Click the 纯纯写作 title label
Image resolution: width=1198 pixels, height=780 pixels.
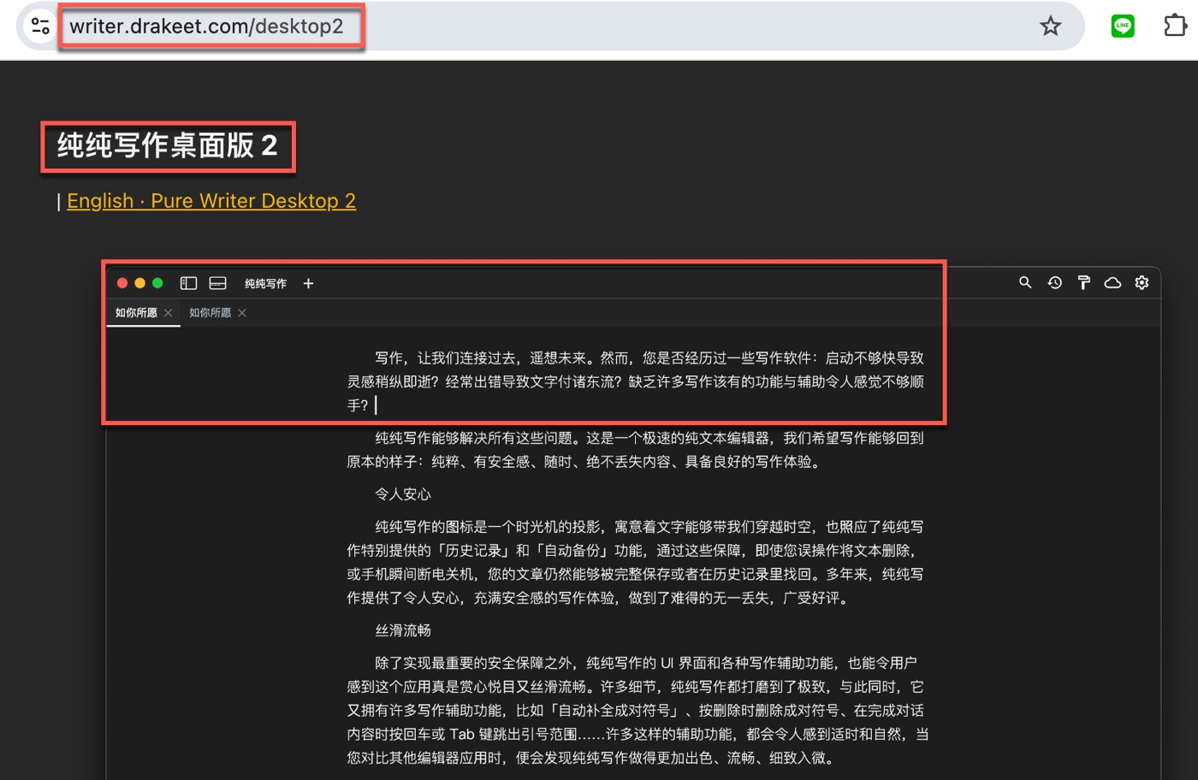click(265, 283)
